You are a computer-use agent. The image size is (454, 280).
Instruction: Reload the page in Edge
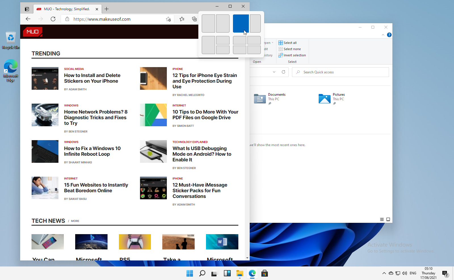tap(53, 19)
